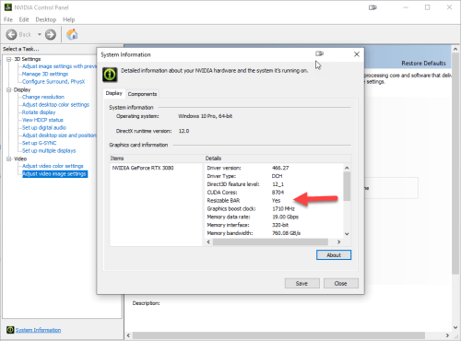
Task: Open the Home icon in toolbar
Action: 72,34
